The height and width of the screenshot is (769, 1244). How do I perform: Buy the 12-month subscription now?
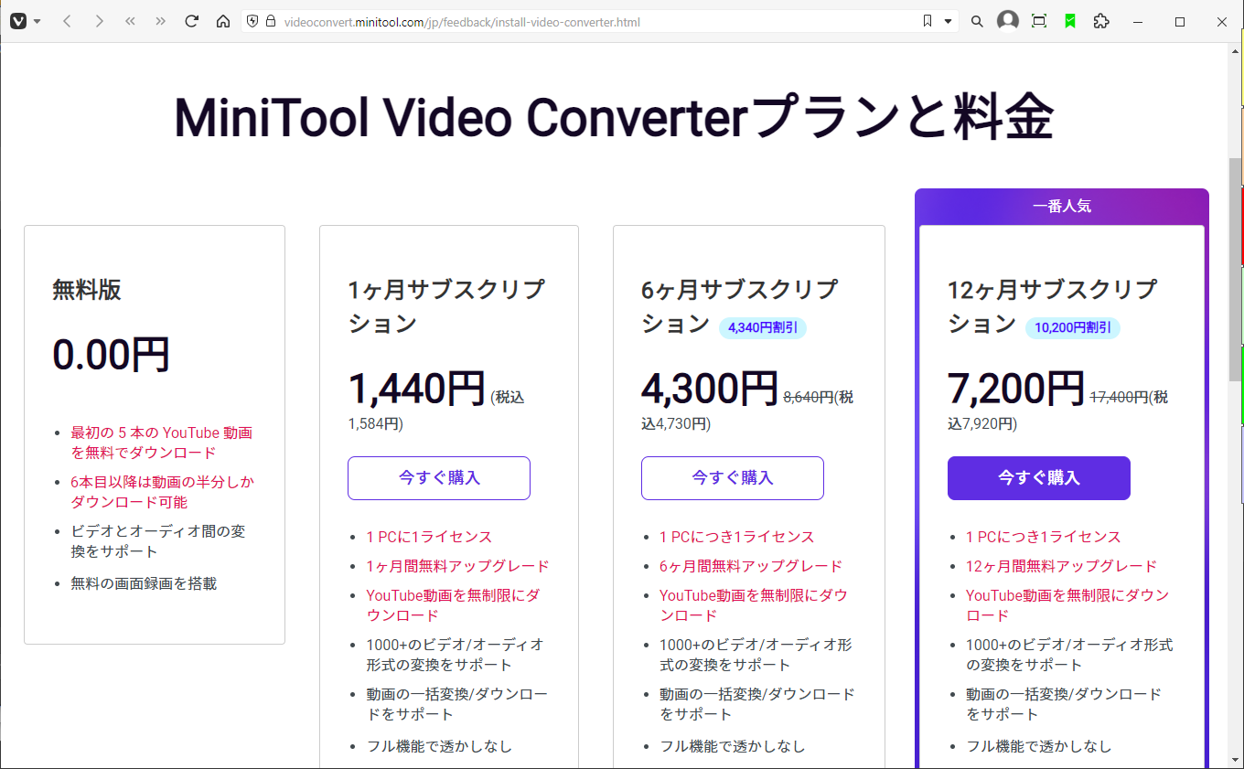click(1039, 478)
